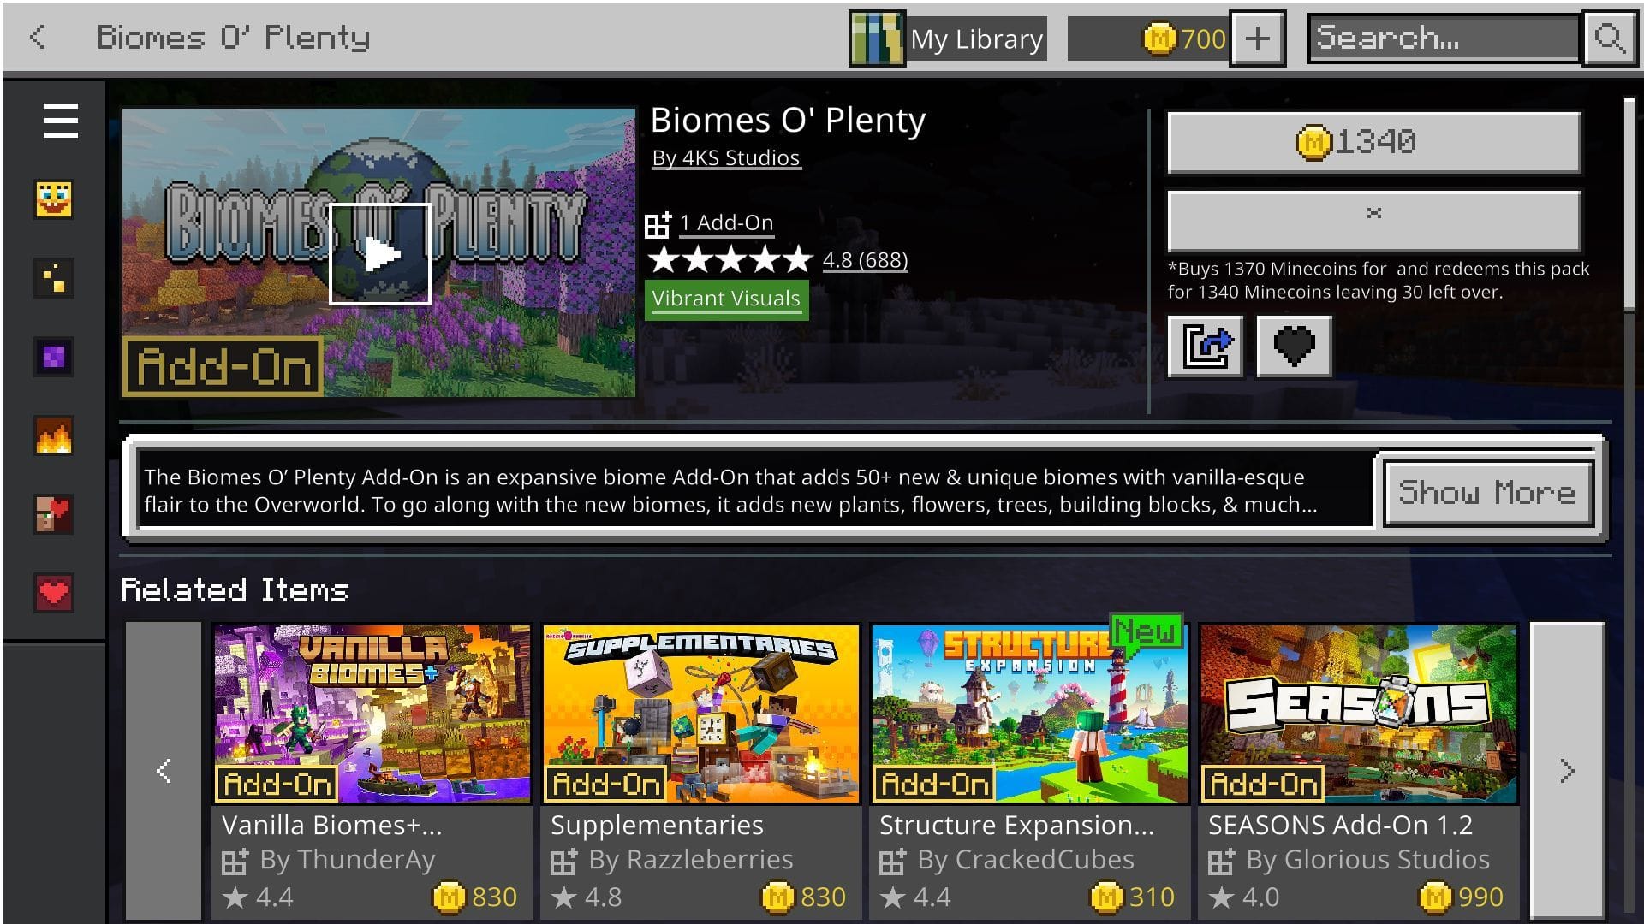Open the yellow SpongeBob face sidebar category
This screenshot has height=924, width=1644.
click(x=54, y=199)
